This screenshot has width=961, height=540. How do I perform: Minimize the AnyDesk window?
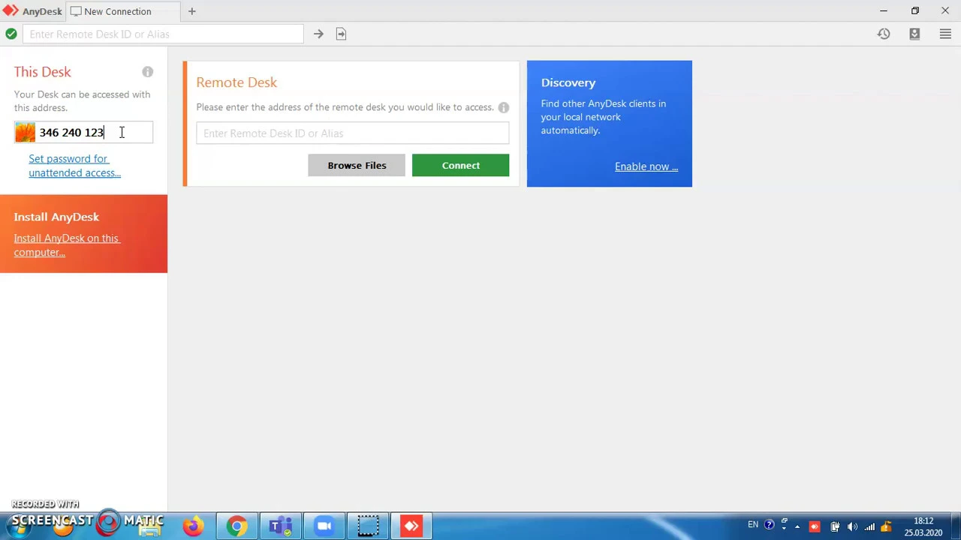[x=884, y=10]
